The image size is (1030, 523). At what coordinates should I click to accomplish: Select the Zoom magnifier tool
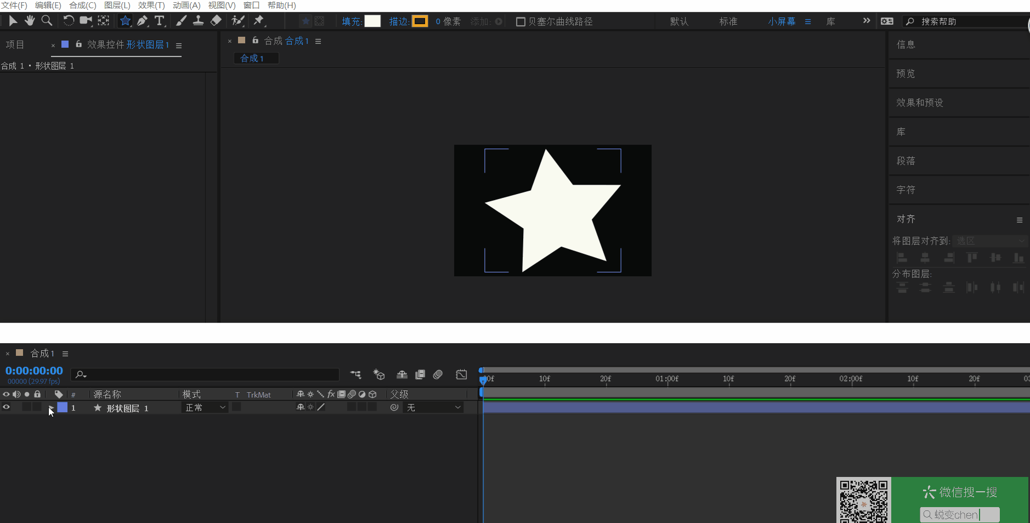point(47,21)
